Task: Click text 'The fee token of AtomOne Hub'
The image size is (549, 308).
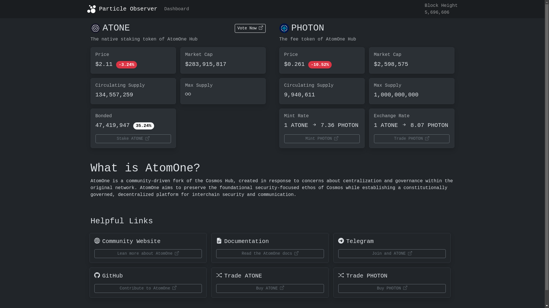Action: pyautogui.click(x=317, y=39)
